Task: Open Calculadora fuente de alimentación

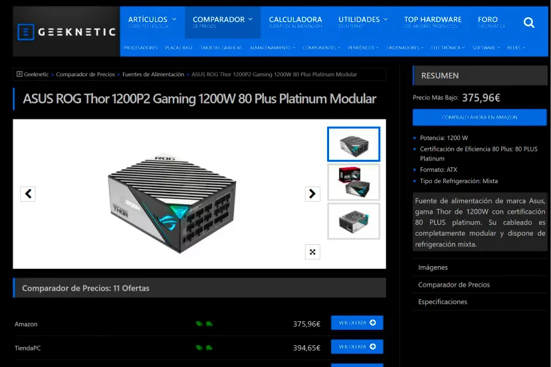Action: point(296,22)
